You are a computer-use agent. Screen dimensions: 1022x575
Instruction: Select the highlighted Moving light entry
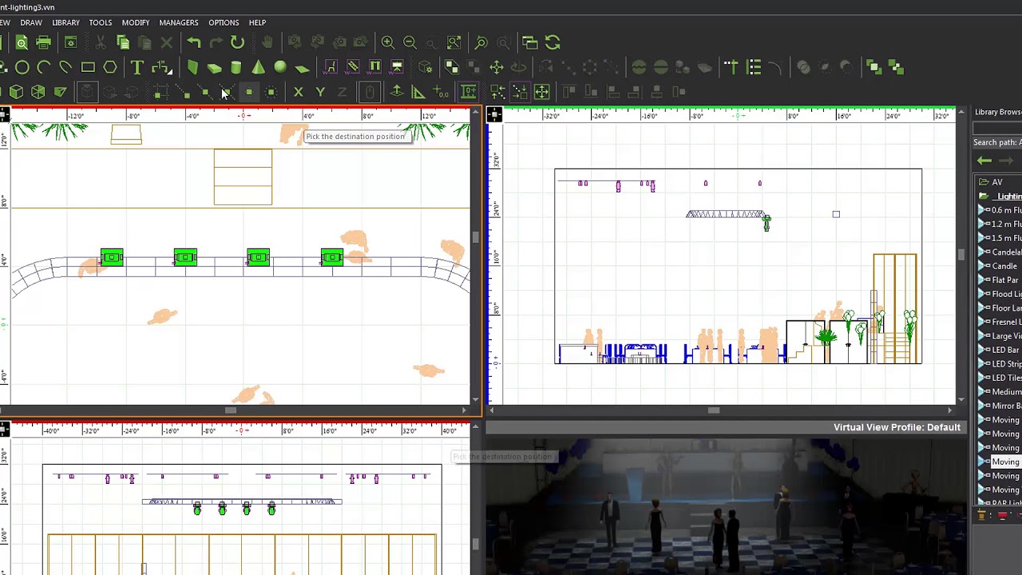pos(1005,462)
